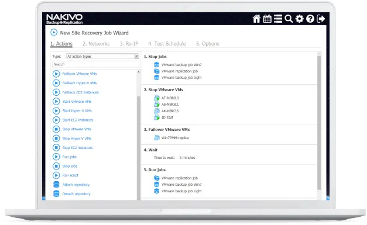Open the help question mark icon
This screenshot has width=367, height=225.
click(310, 19)
